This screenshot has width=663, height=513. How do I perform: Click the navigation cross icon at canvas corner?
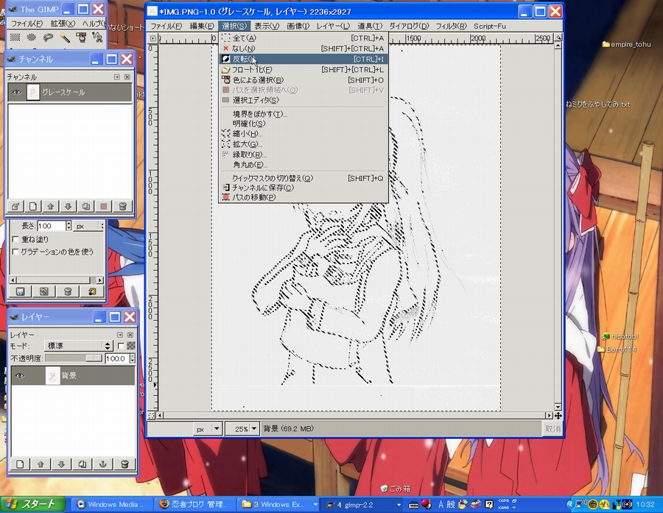coord(558,416)
